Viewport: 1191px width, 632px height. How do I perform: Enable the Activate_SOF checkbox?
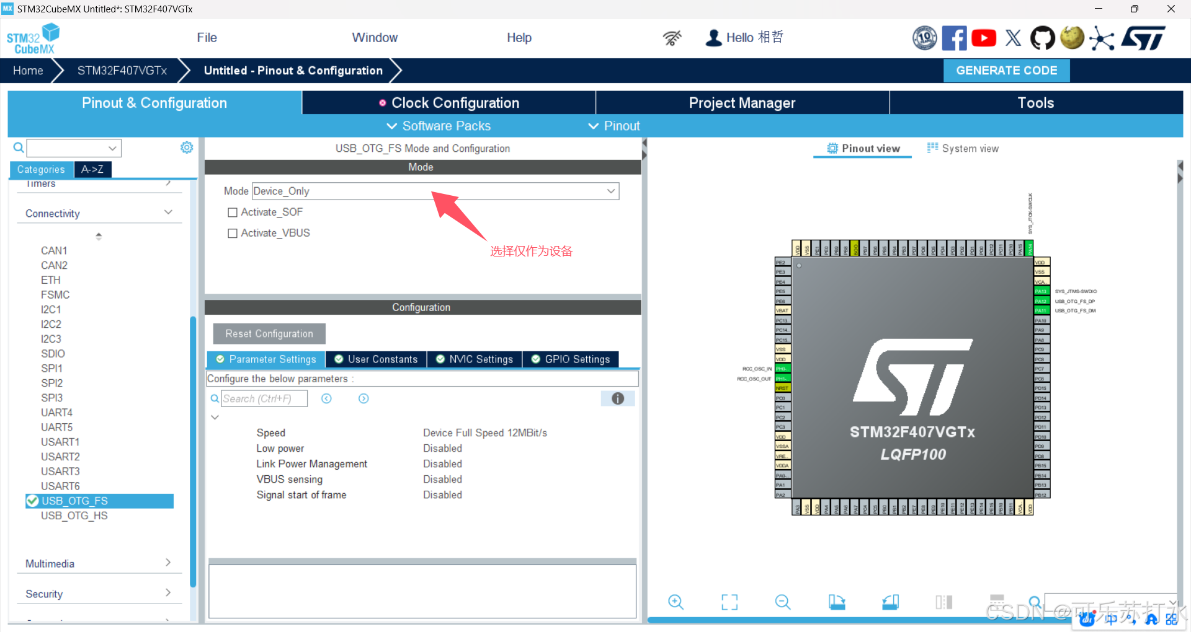tap(233, 212)
